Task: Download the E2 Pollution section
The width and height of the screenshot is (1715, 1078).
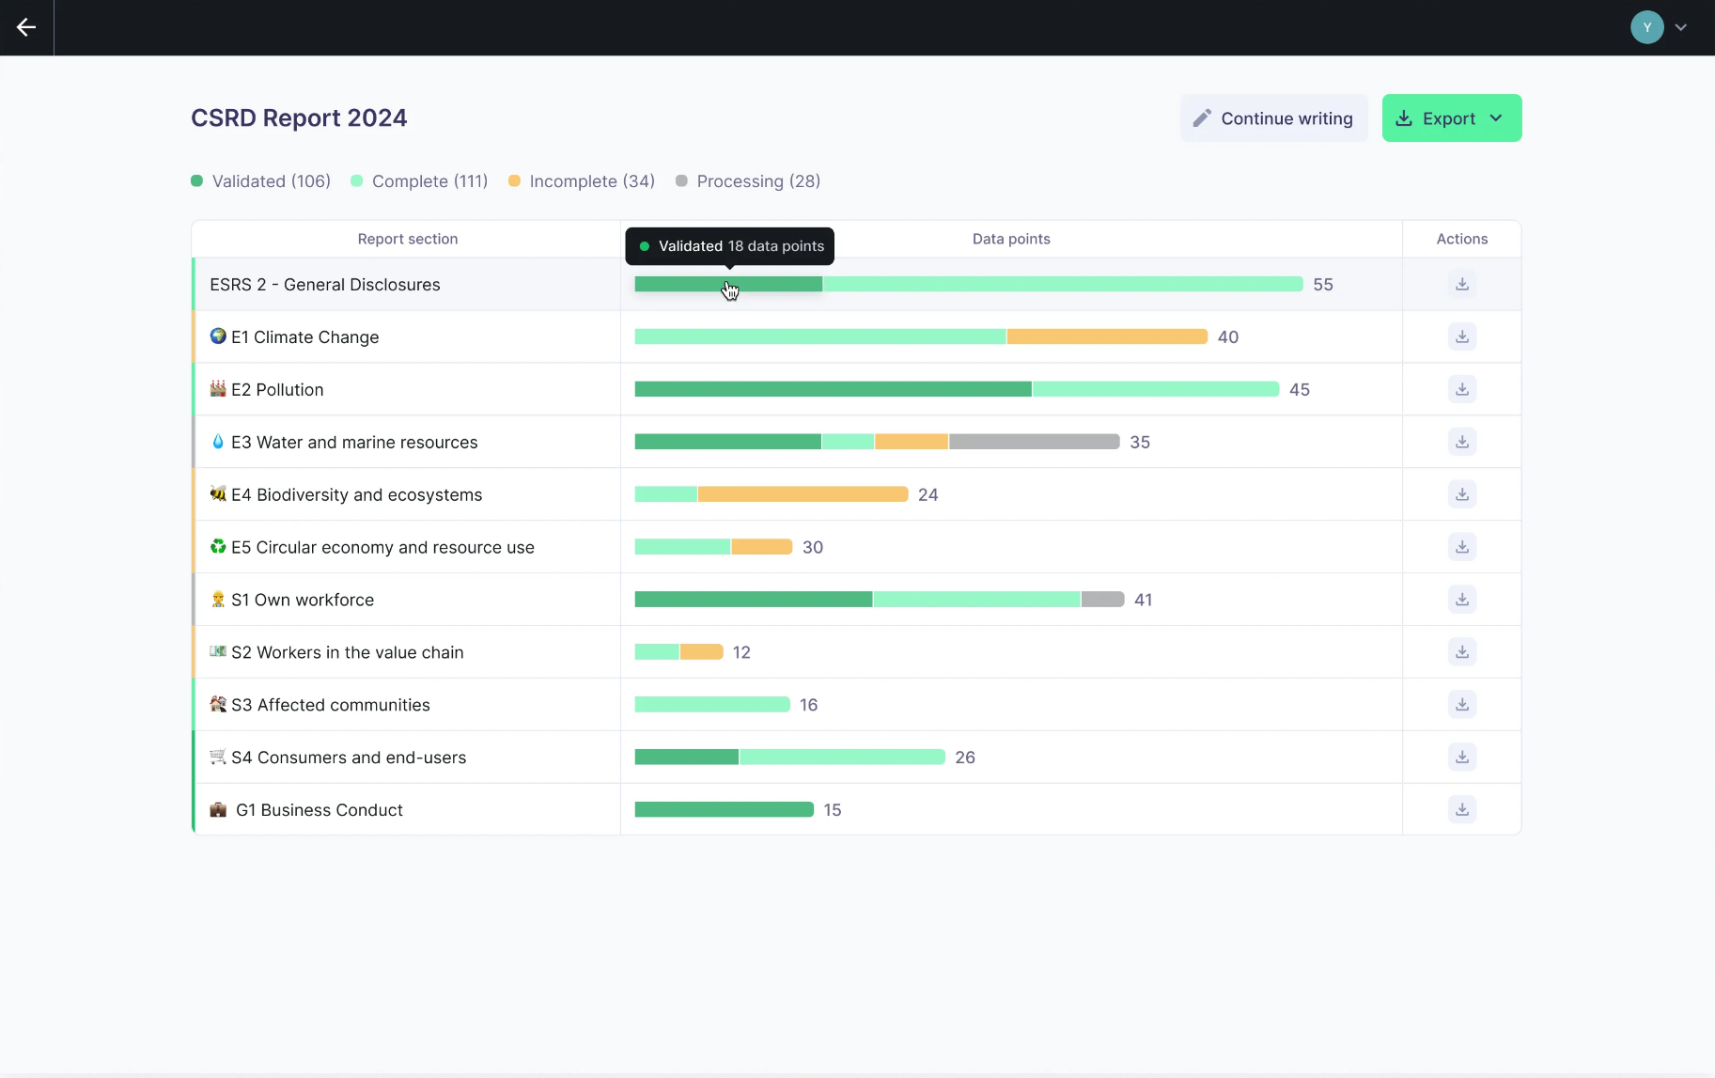Action: tap(1461, 389)
